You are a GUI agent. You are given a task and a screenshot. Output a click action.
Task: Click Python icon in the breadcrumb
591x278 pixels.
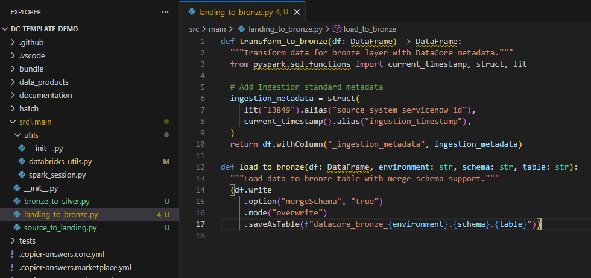[x=242, y=29]
